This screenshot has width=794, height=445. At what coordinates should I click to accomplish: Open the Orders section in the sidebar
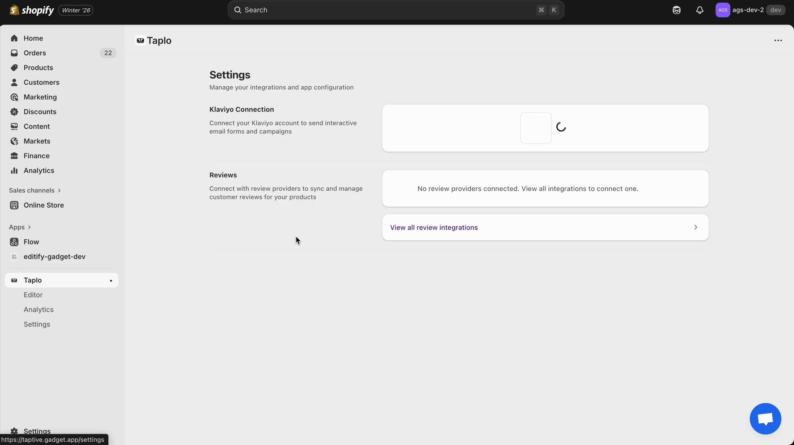click(34, 53)
